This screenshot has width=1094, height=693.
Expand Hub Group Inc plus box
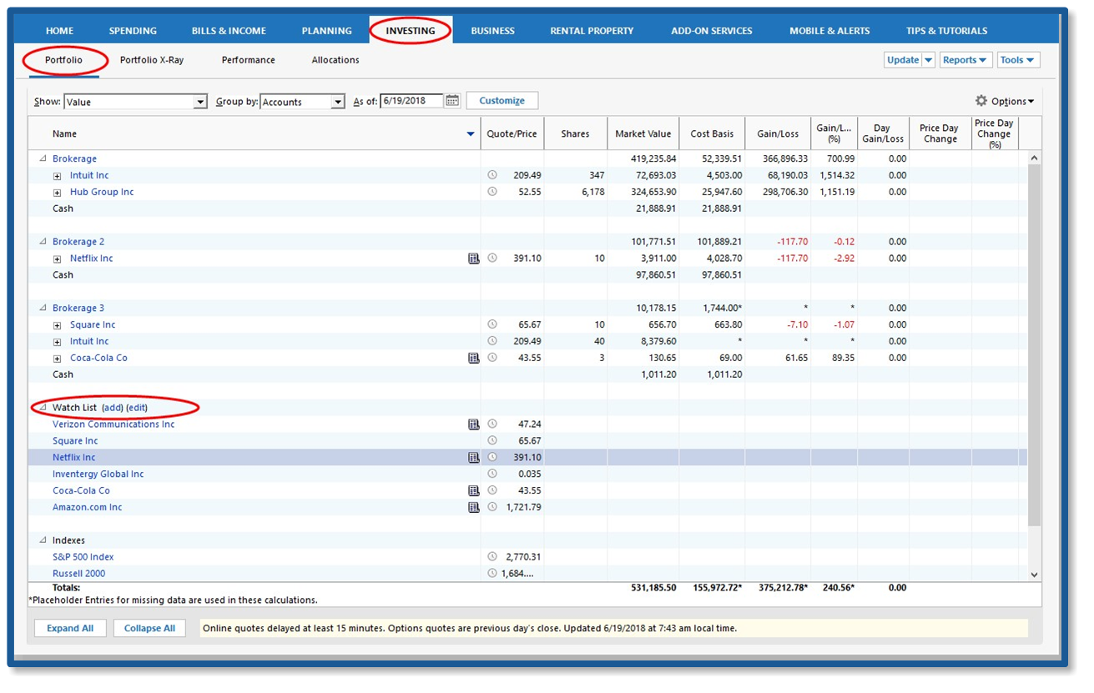tap(58, 193)
